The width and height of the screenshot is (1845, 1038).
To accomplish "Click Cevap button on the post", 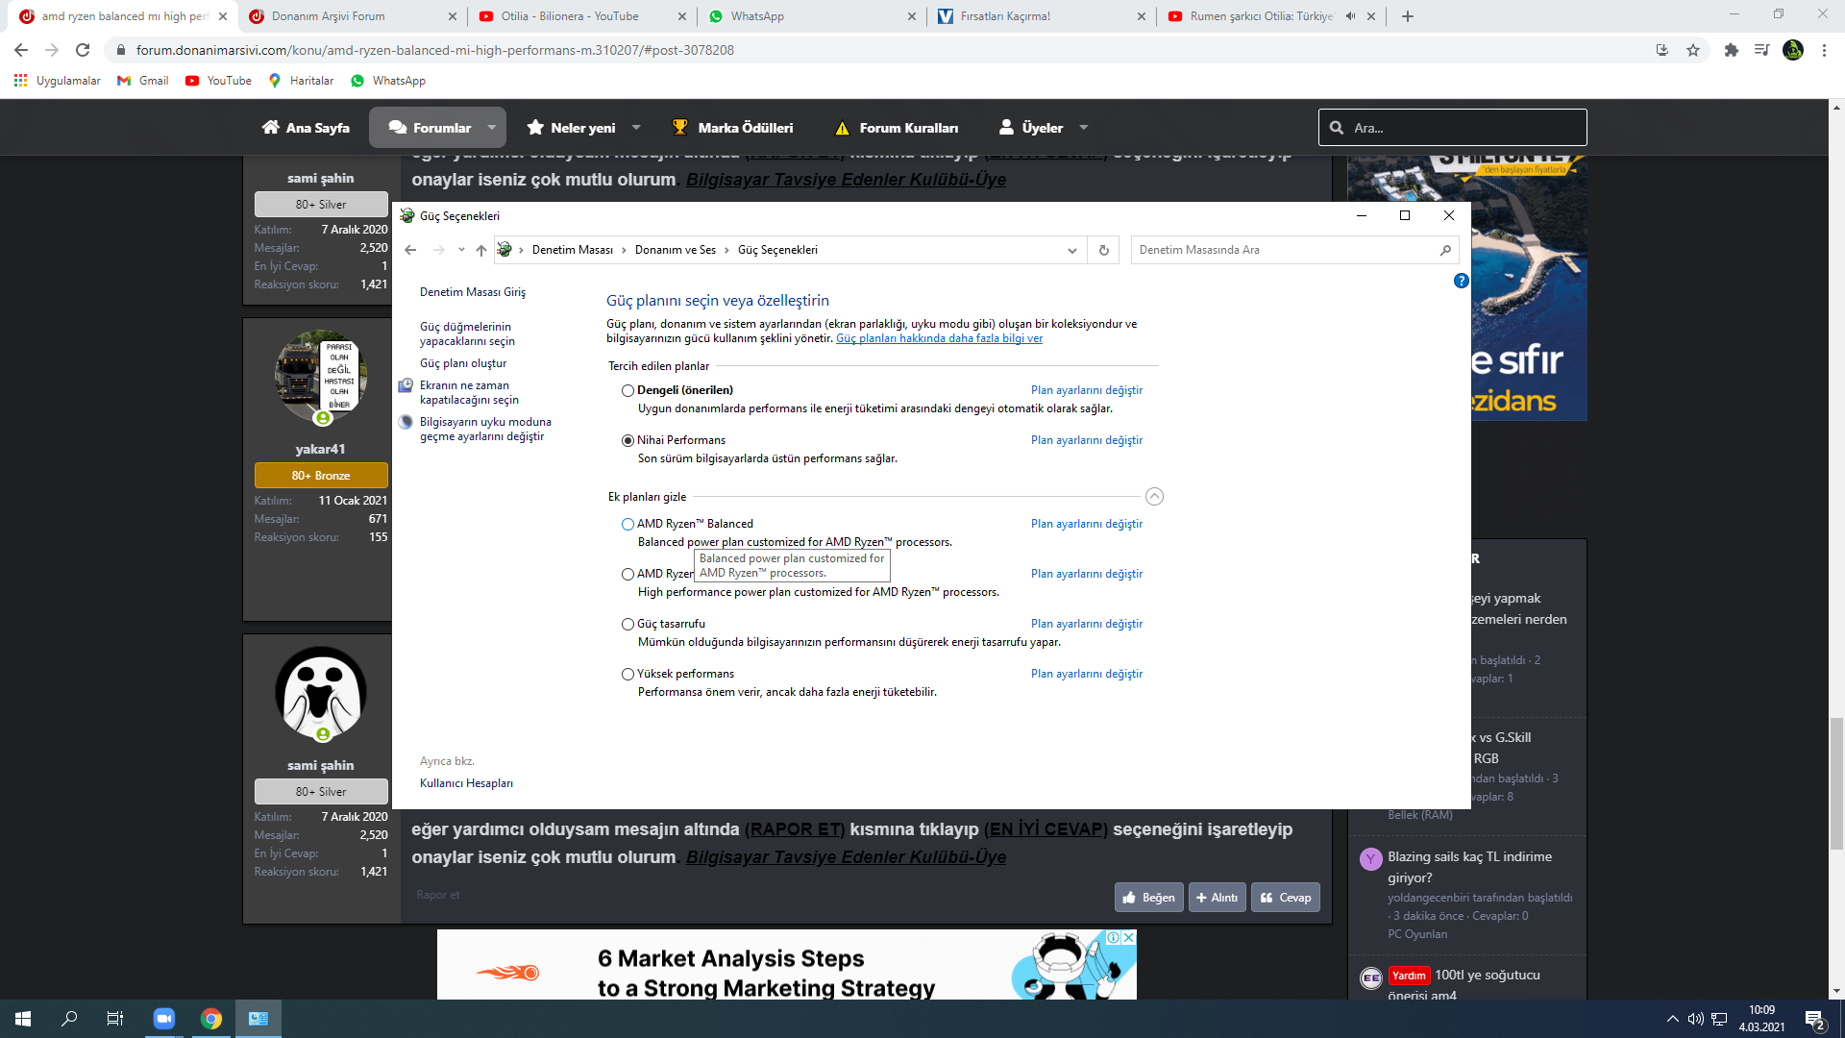I will (1286, 898).
